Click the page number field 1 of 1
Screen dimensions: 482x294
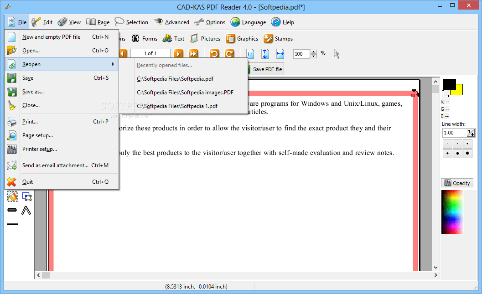[x=150, y=53]
